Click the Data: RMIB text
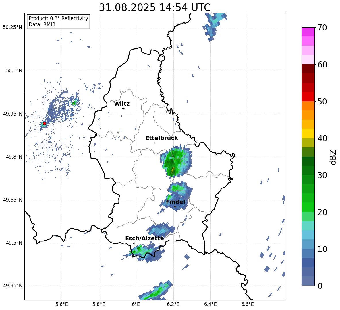 (42, 24)
